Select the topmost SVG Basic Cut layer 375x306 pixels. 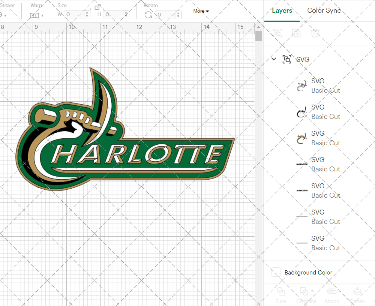[325, 85]
